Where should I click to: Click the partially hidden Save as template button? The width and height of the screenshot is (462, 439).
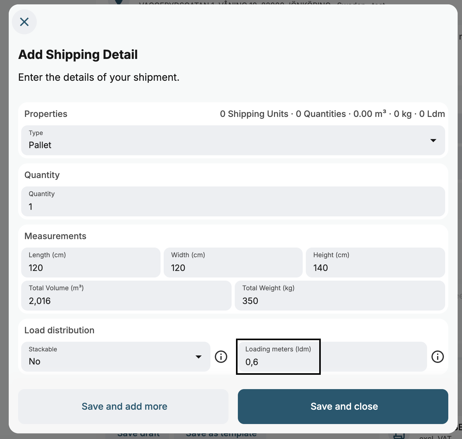221,435
